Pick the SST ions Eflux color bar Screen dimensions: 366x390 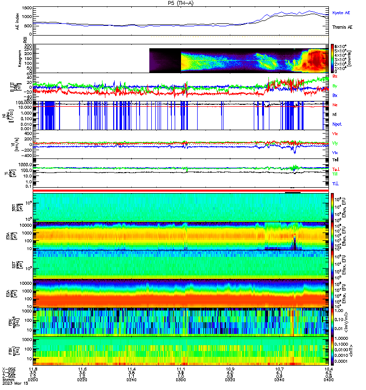tap(332, 207)
